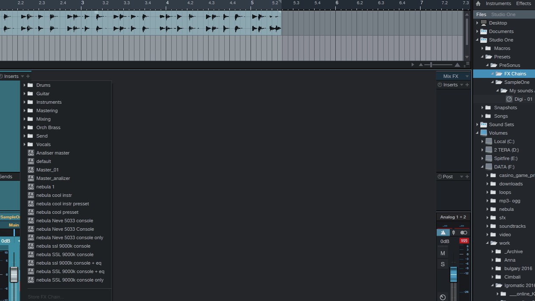Solo the Analog 1 + 2 channel
The height and width of the screenshot is (301, 535).
pos(443,264)
